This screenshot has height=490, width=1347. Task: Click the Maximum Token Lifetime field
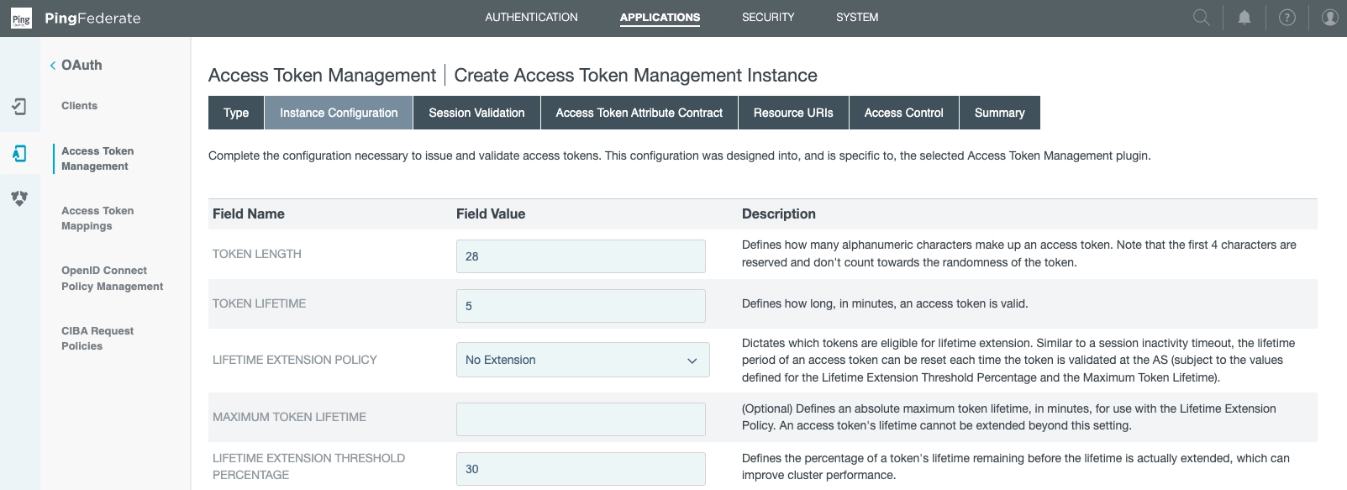click(581, 419)
